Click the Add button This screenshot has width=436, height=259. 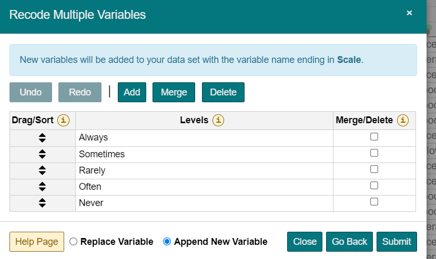pyautogui.click(x=131, y=92)
